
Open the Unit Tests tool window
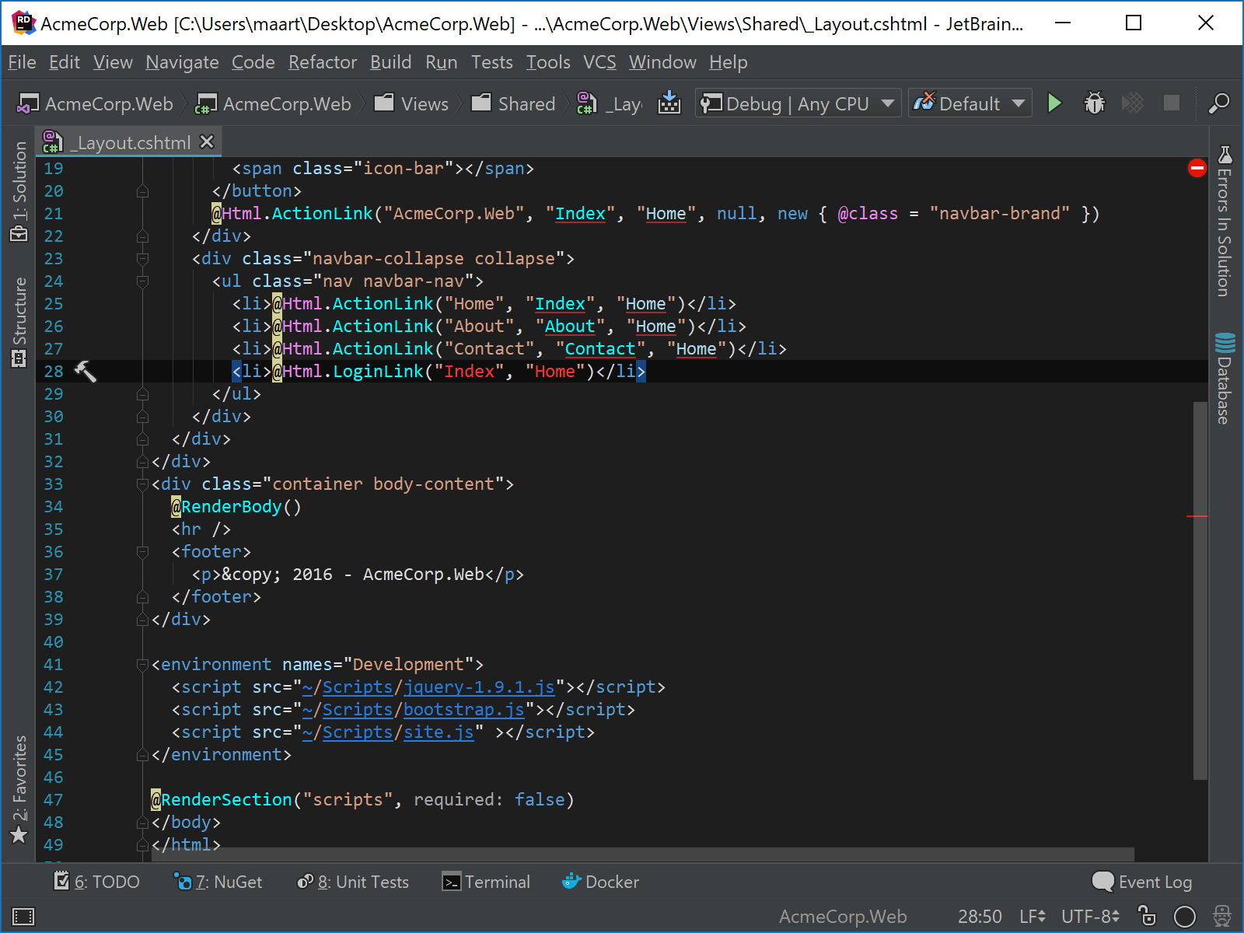[x=353, y=882]
